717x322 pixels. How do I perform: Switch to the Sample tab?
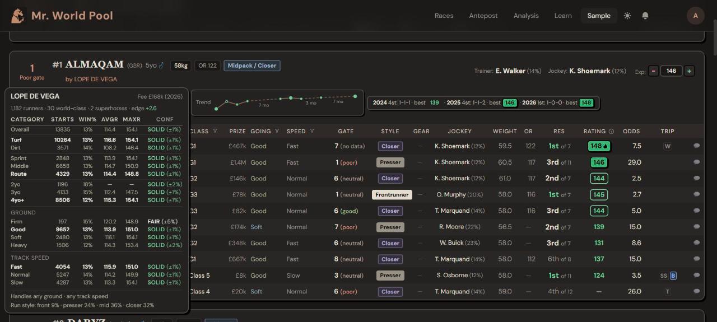599,16
